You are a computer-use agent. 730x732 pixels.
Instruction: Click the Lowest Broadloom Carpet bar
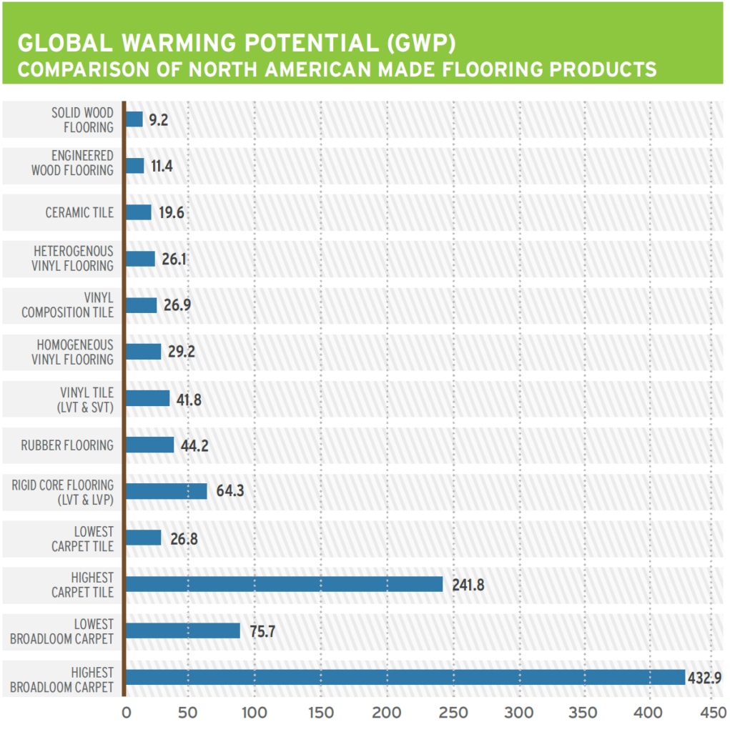coord(183,630)
